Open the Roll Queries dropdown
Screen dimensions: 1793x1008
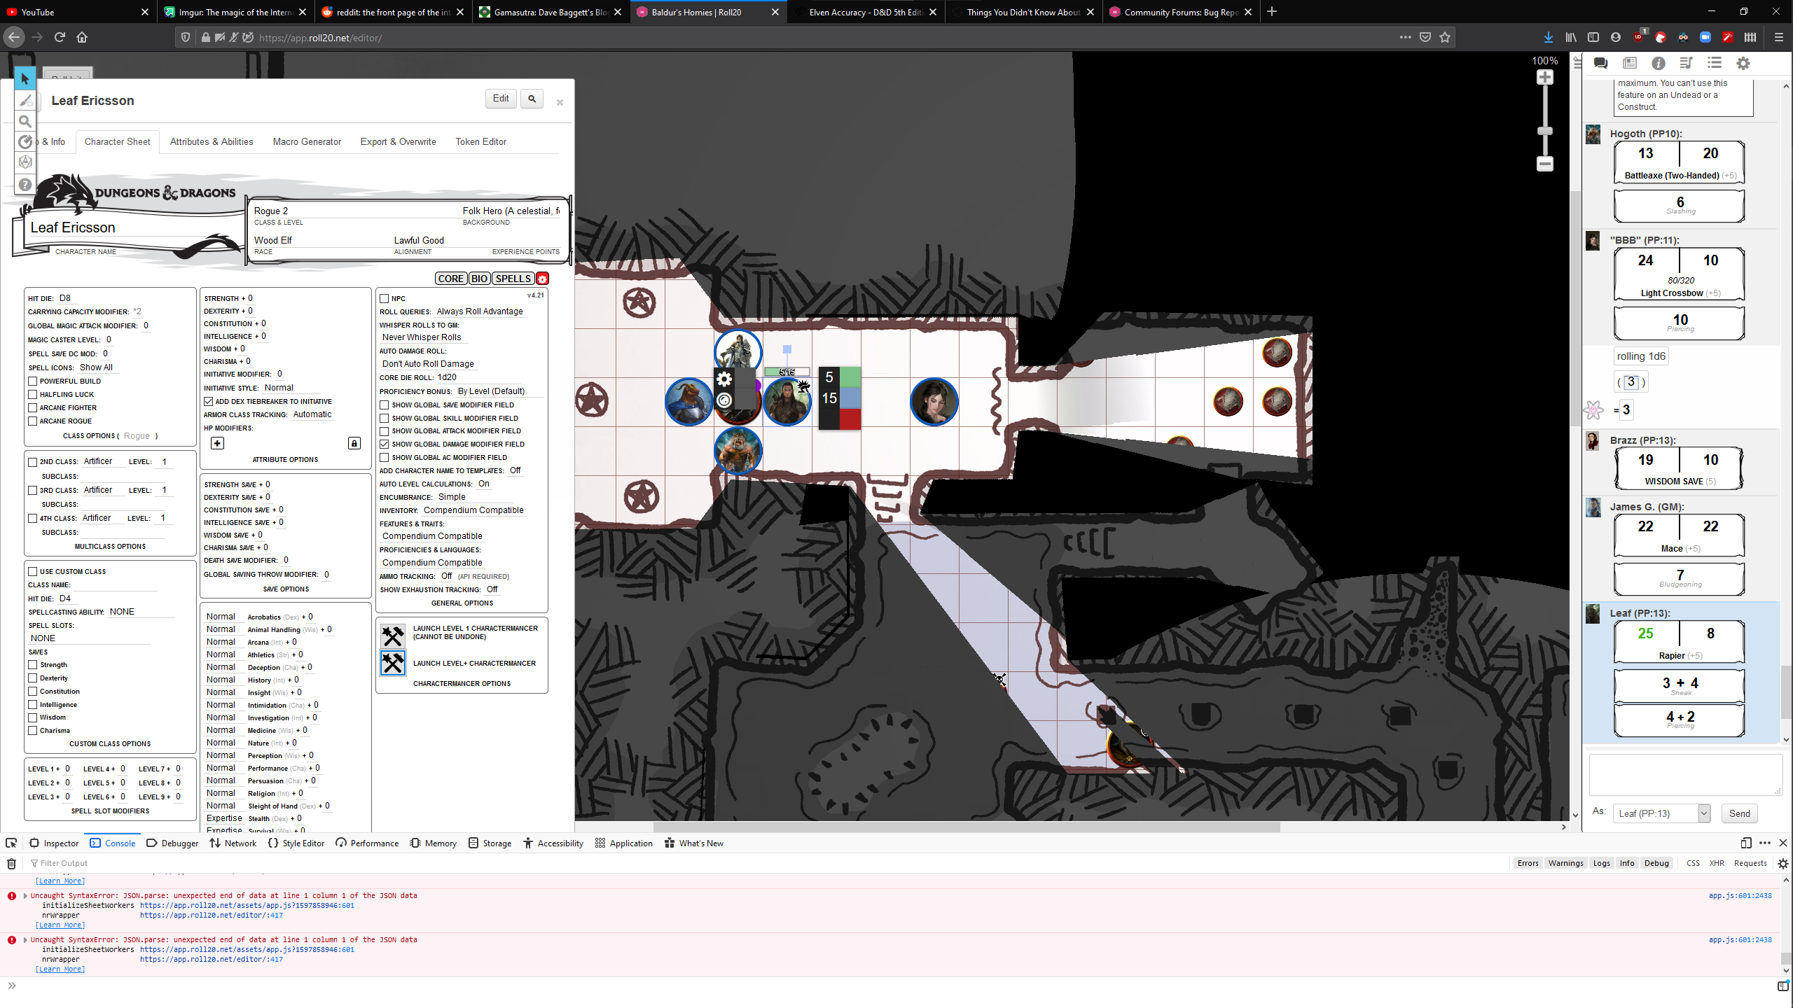point(480,311)
